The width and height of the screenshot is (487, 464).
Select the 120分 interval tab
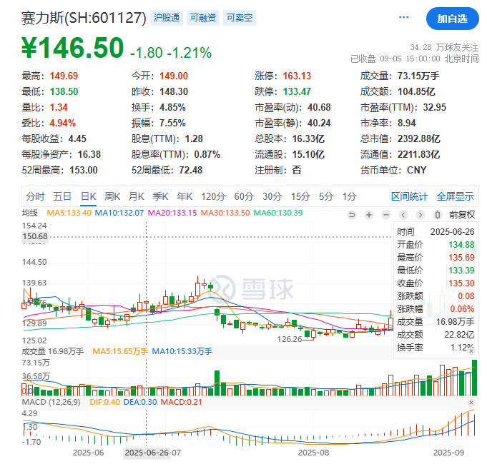click(213, 196)
